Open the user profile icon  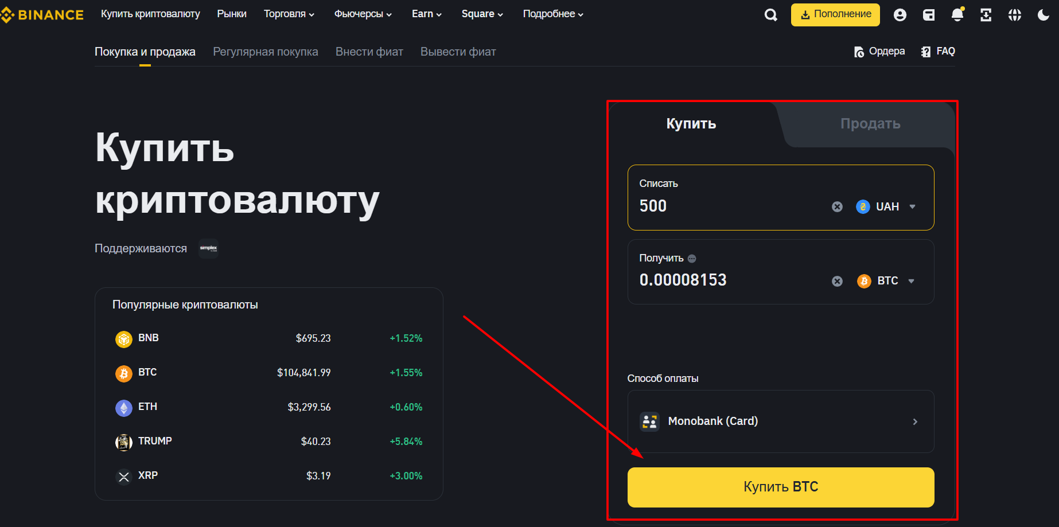click(900, 15)
